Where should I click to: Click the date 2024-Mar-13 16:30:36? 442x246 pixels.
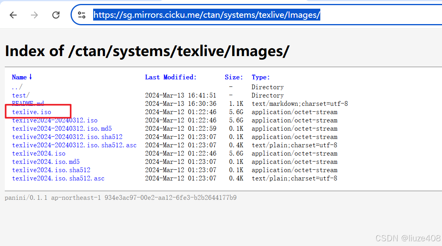[181, 103]
